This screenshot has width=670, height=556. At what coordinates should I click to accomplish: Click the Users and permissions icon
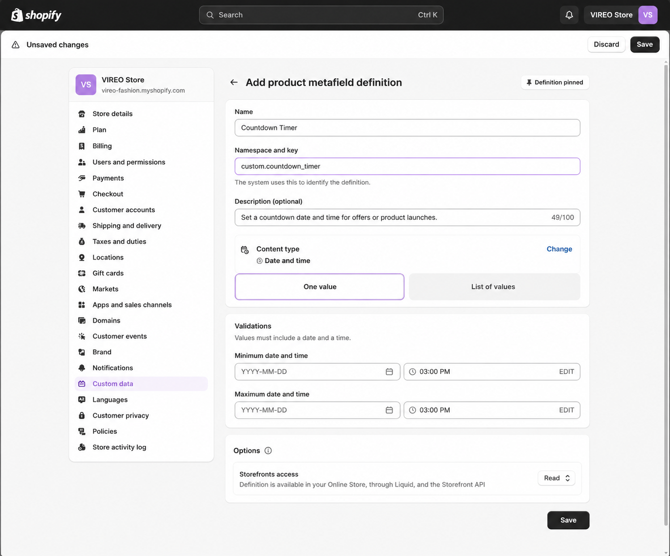[x=82, y=162]
